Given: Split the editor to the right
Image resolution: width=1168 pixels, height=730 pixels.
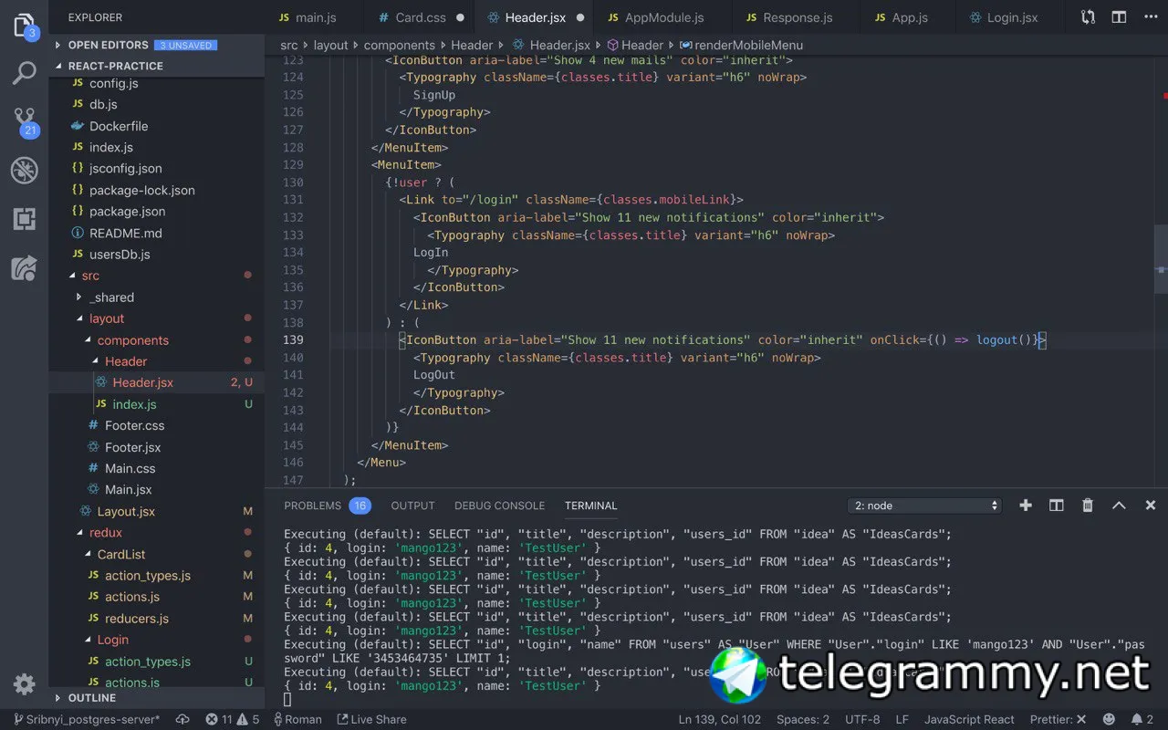Looking at the screenshot, I should [x=1119, y=17].
